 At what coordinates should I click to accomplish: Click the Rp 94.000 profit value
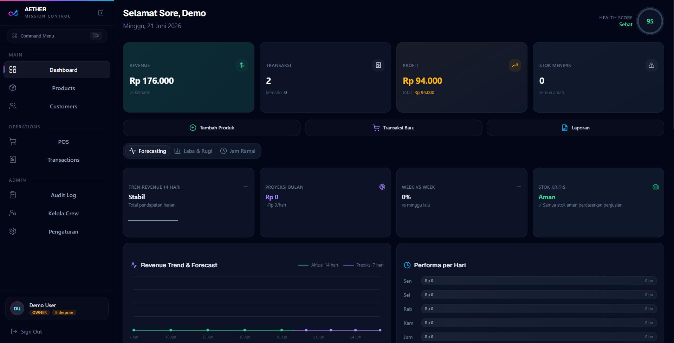coord(422,81)
